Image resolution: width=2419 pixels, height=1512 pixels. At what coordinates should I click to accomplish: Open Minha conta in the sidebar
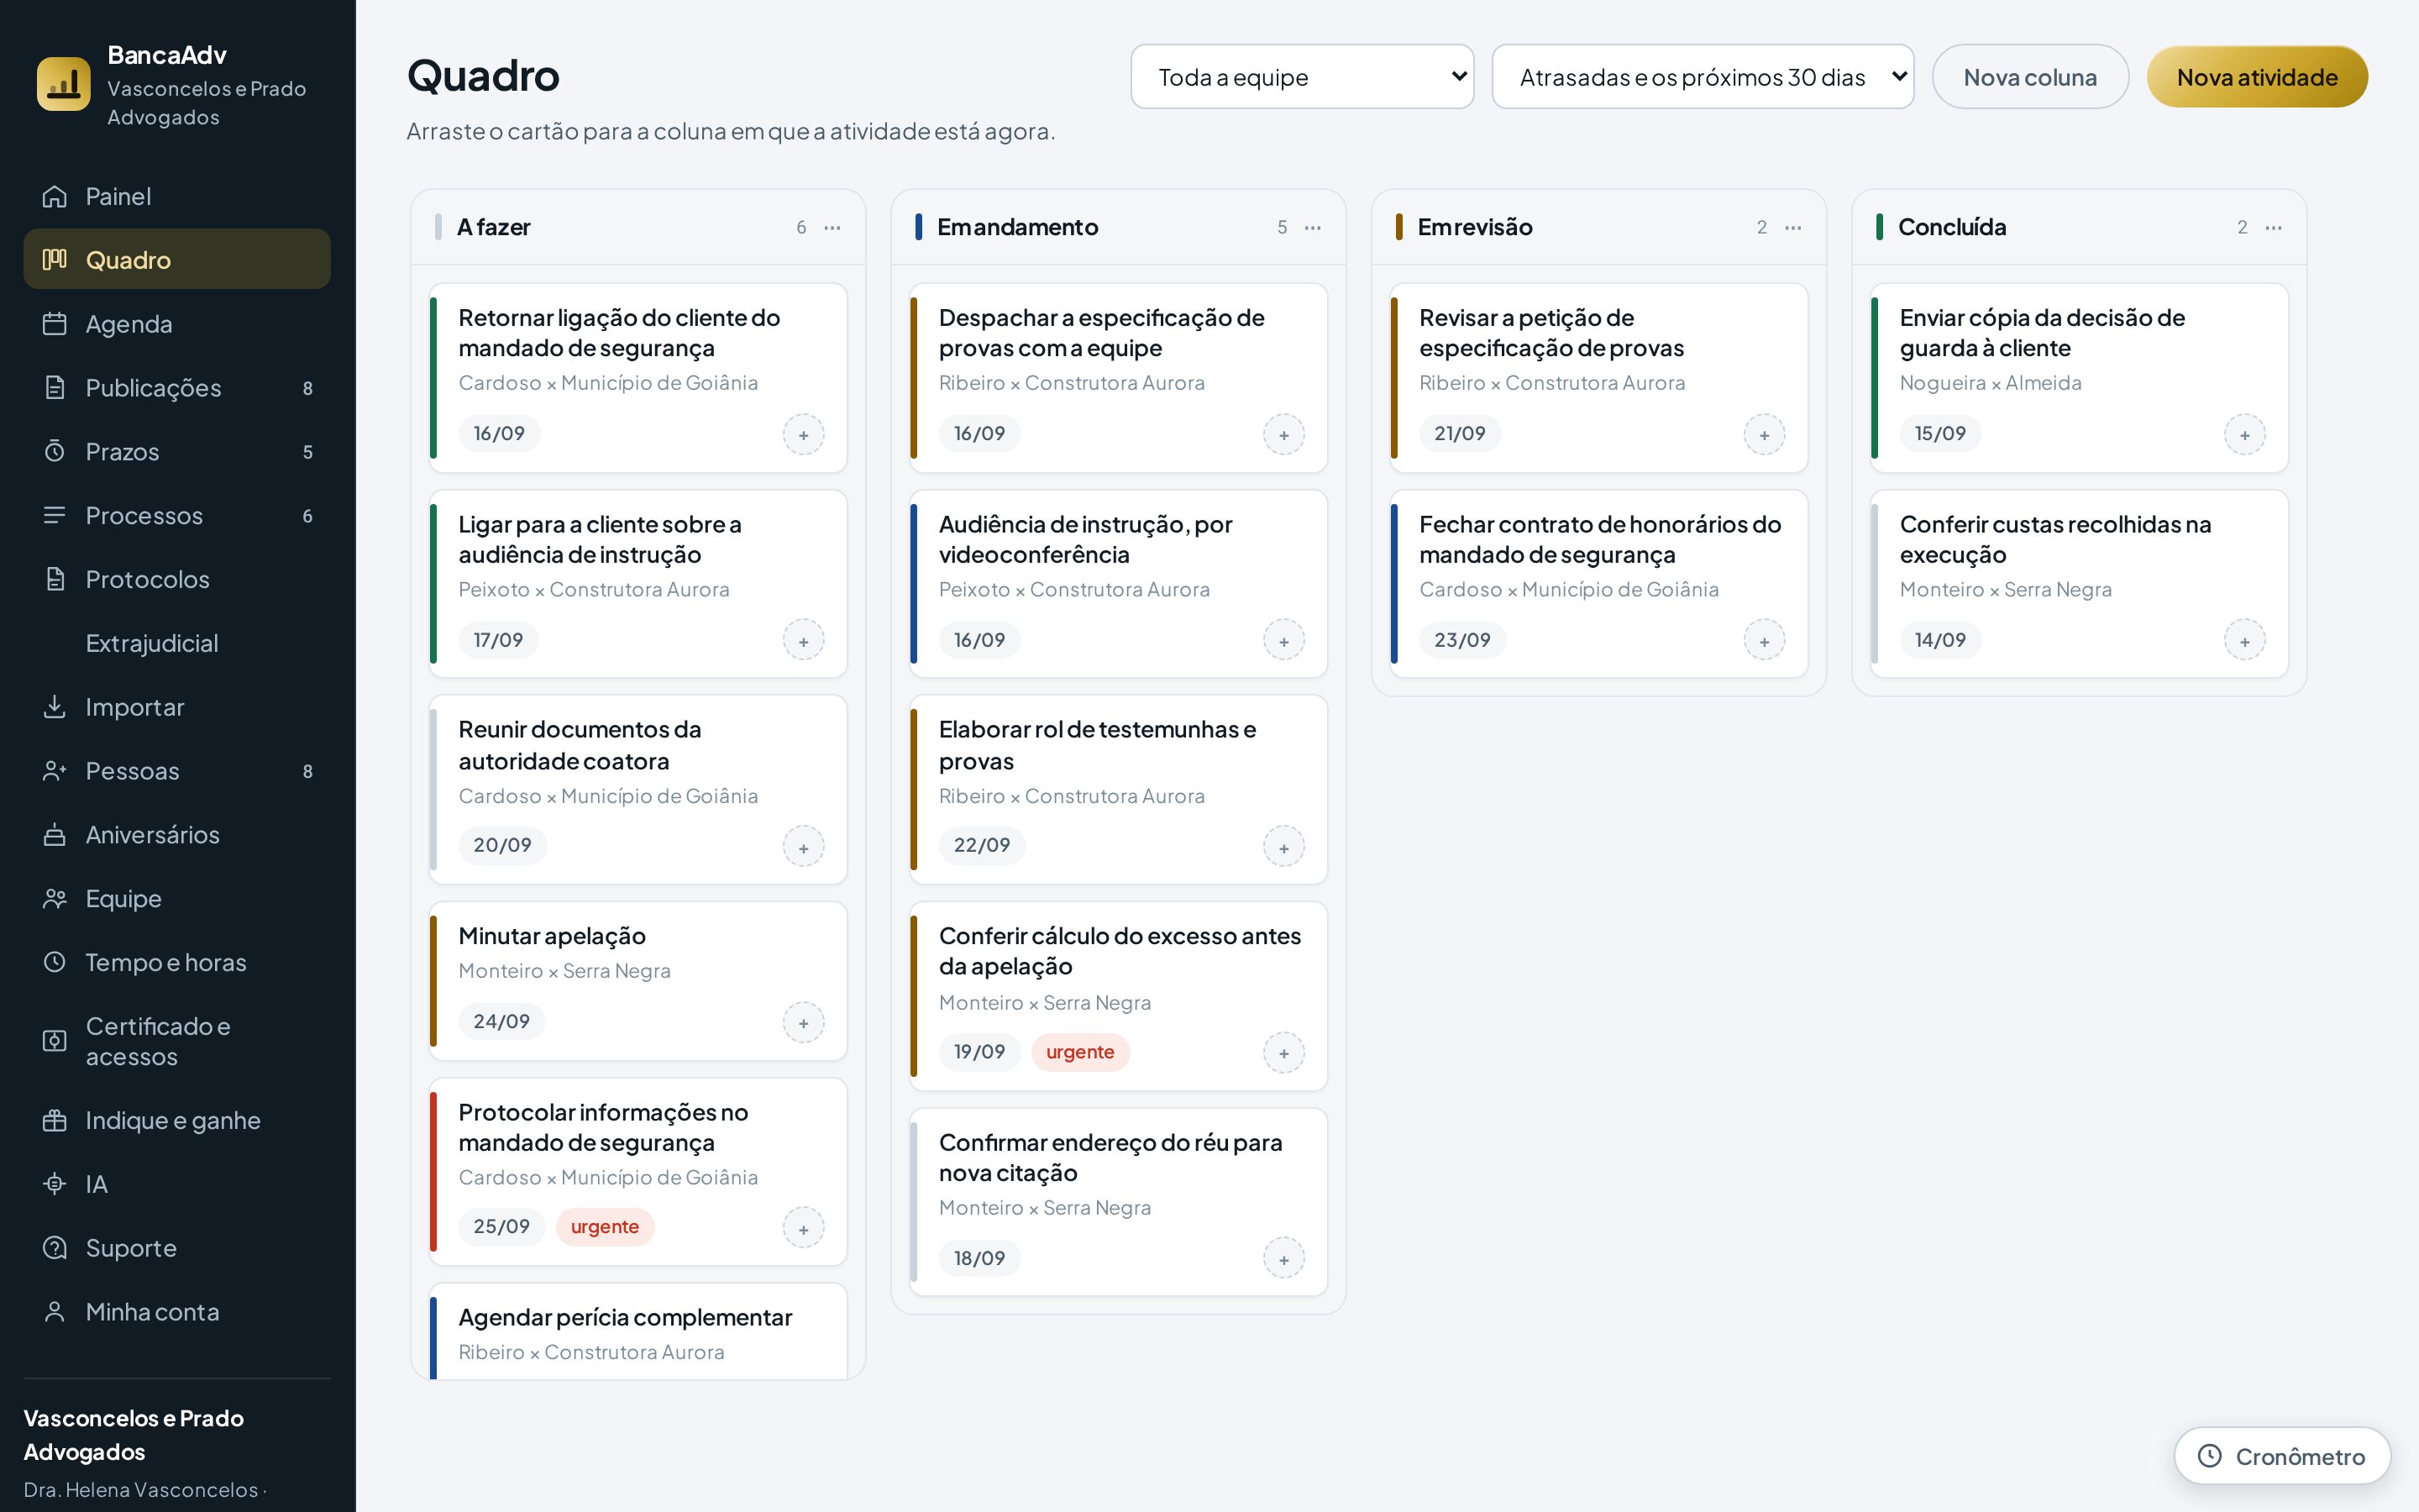click(177, 1312)
